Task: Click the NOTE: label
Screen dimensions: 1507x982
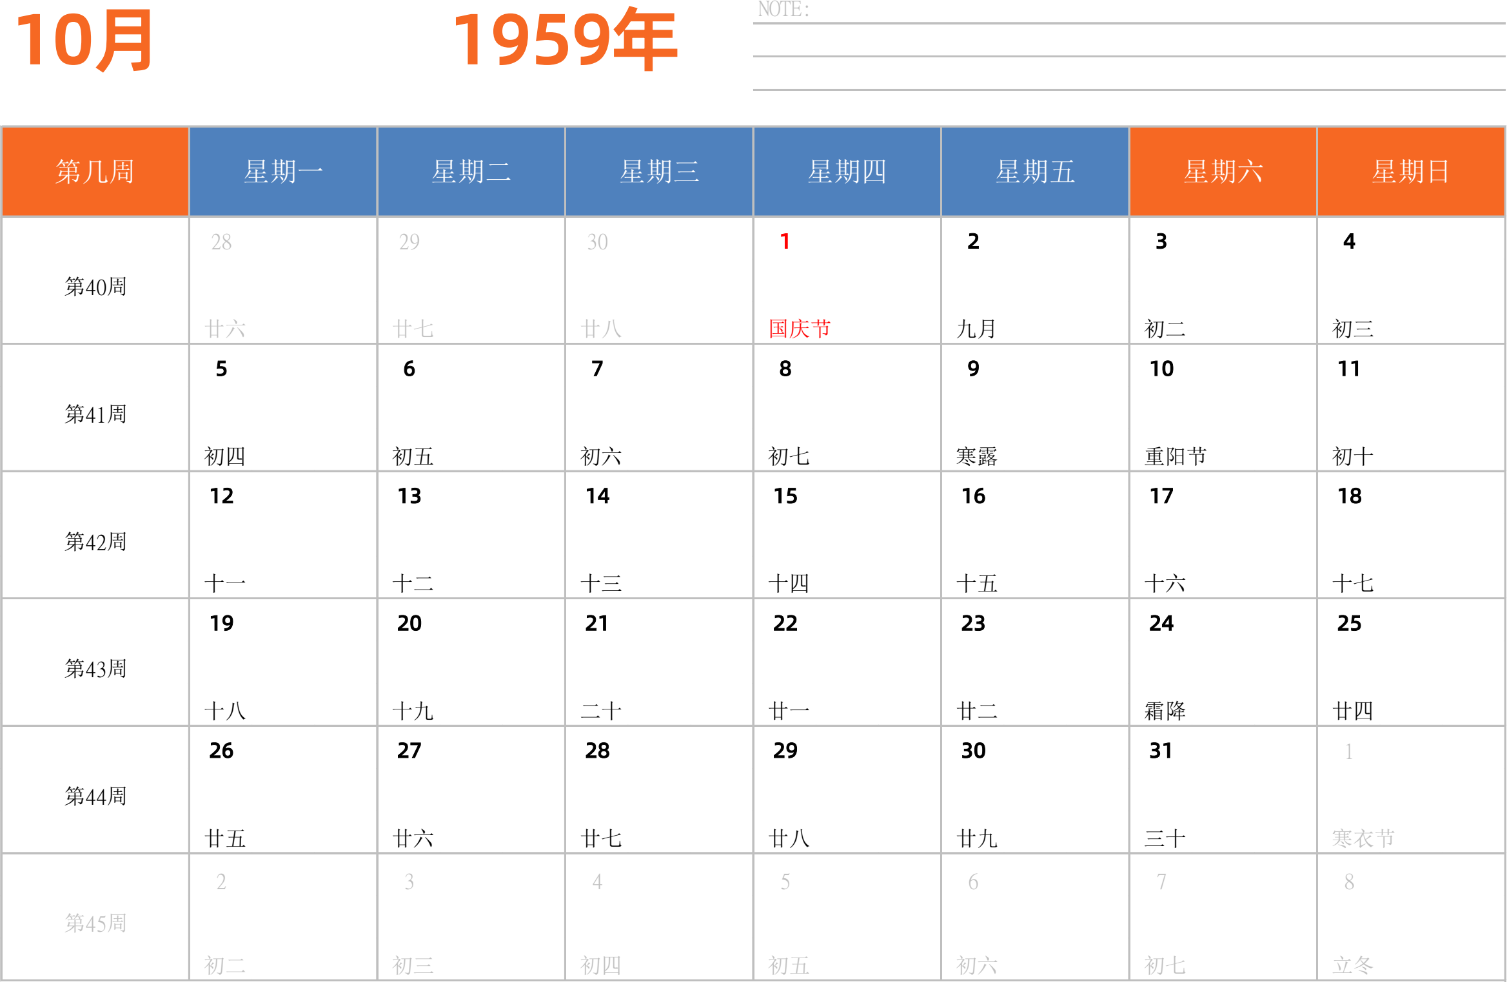Action: [783, 9]
